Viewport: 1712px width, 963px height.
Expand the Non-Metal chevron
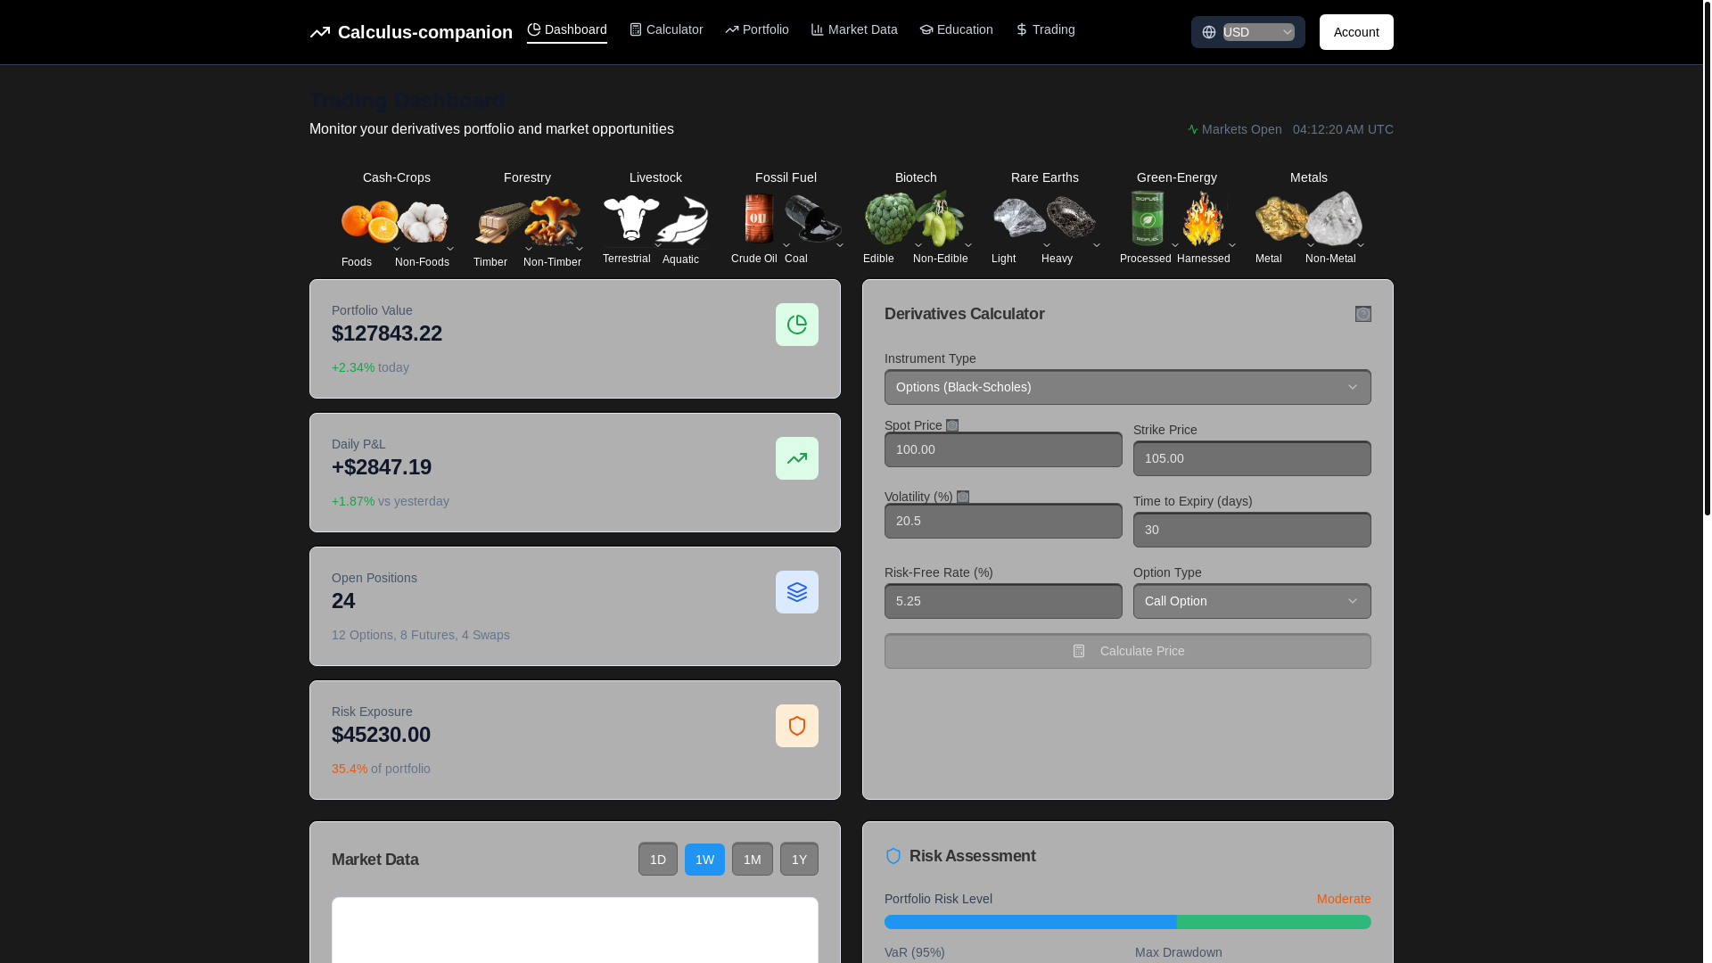pyautogui.click(x=1361, y=245)
